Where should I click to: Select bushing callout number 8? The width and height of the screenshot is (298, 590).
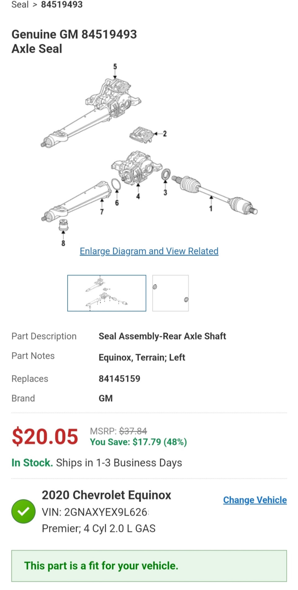coord(63,243)
